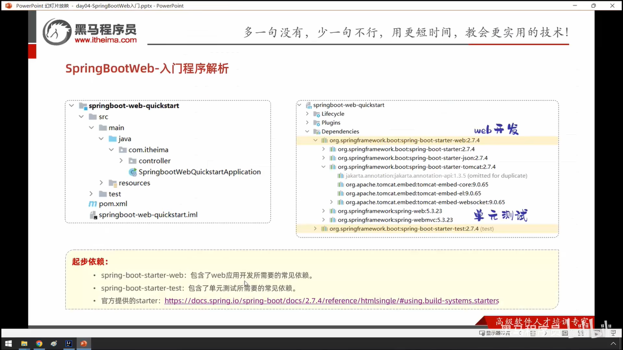Viewport: 623px width, 350px height.
Task: Collapse the spring-boot-starter-web:2.7.4 dependency arrow
Action: click(315, 140)
